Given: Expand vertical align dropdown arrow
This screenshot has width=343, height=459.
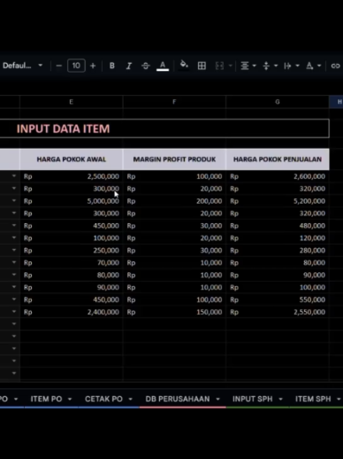Looking at the screenshot, I should tap(276, 66).
